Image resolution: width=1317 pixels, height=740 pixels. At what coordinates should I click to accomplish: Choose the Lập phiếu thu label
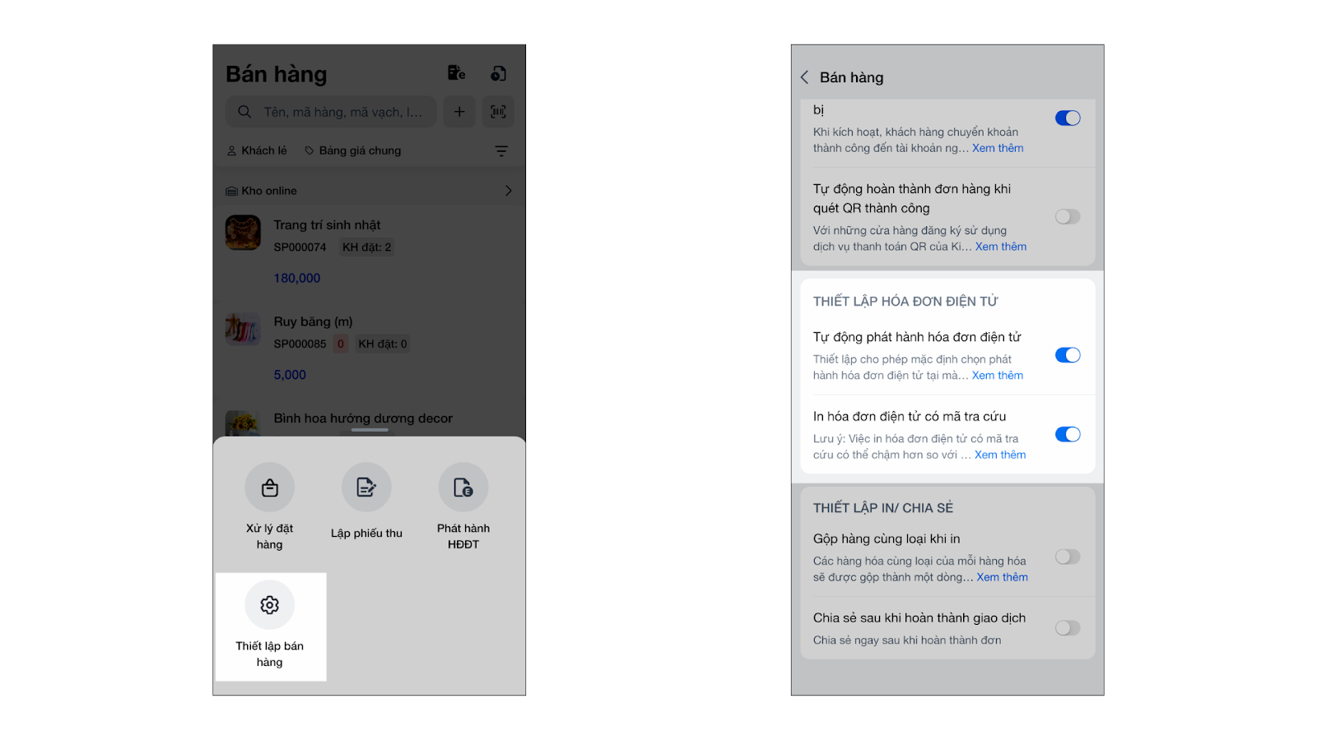pyautogui.click(x=366, y=533)
